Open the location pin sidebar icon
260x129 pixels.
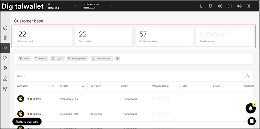click(x=5, y=68)
